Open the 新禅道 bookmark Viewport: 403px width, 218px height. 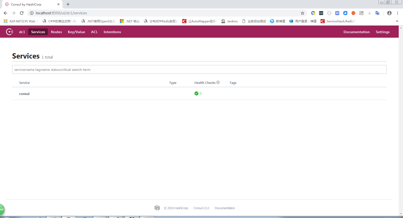tap(278, 21)
